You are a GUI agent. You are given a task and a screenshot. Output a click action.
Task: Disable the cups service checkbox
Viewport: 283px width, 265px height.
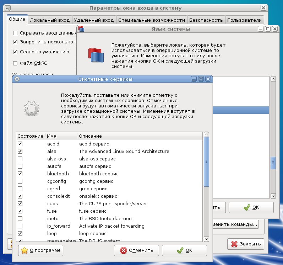[20, 203]
